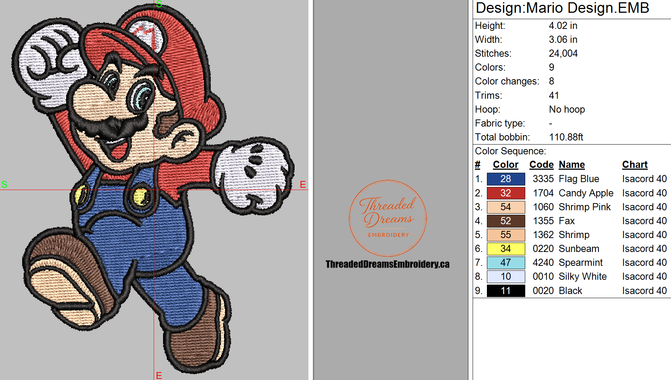
Task: Click the Shrimp Pink thread name
Action: (x=585, y=207)
